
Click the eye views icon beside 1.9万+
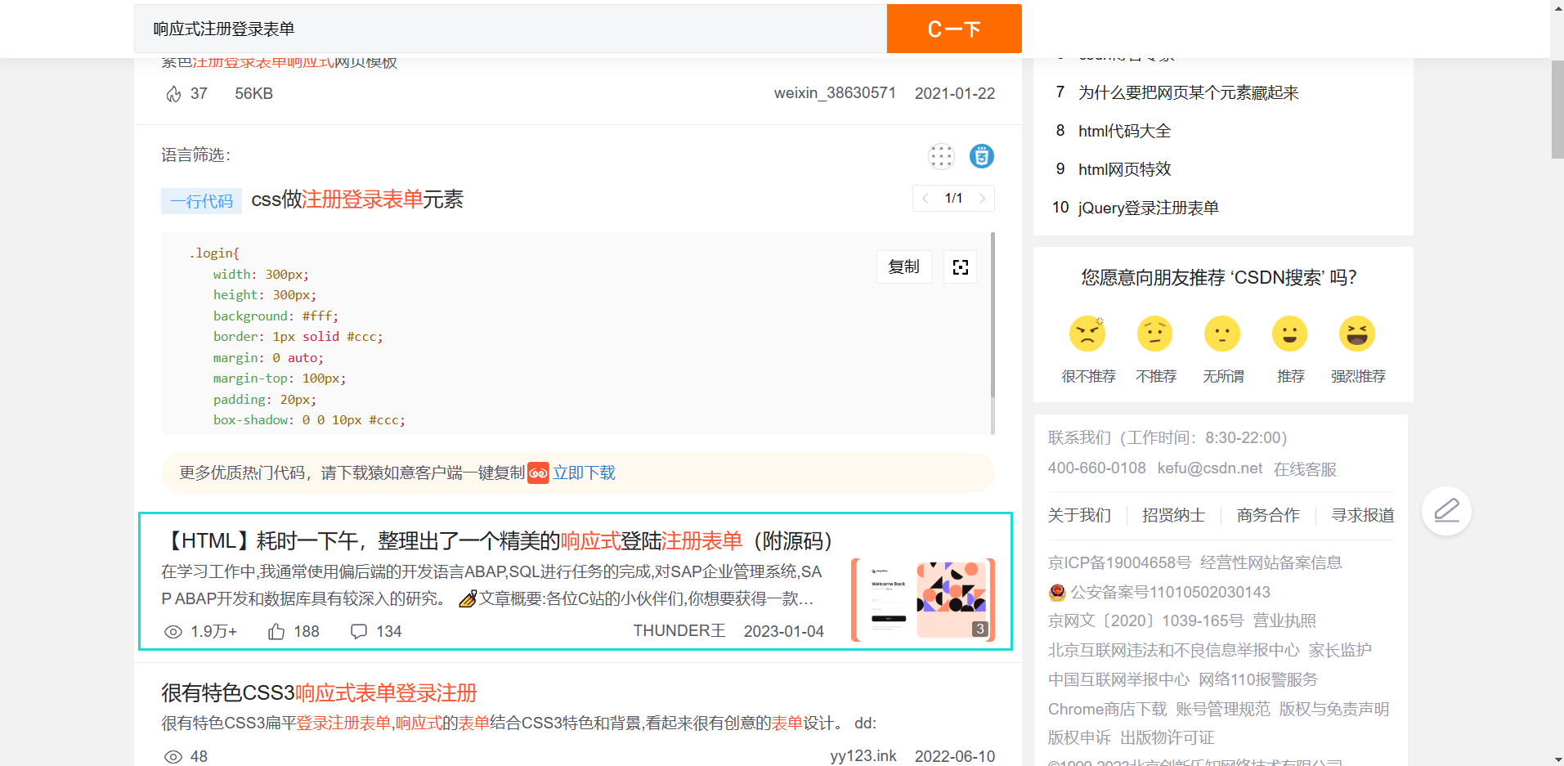(x=173, y=632)
